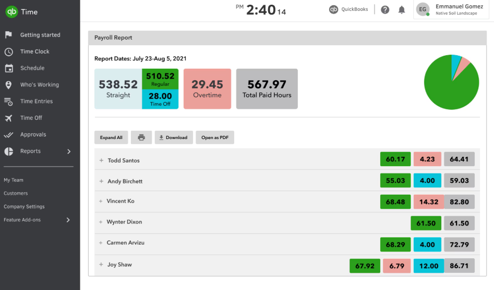Viewport: 494px width, 290px height.
Task: Open notifications bell icon
Action: [x=401, y=10]
